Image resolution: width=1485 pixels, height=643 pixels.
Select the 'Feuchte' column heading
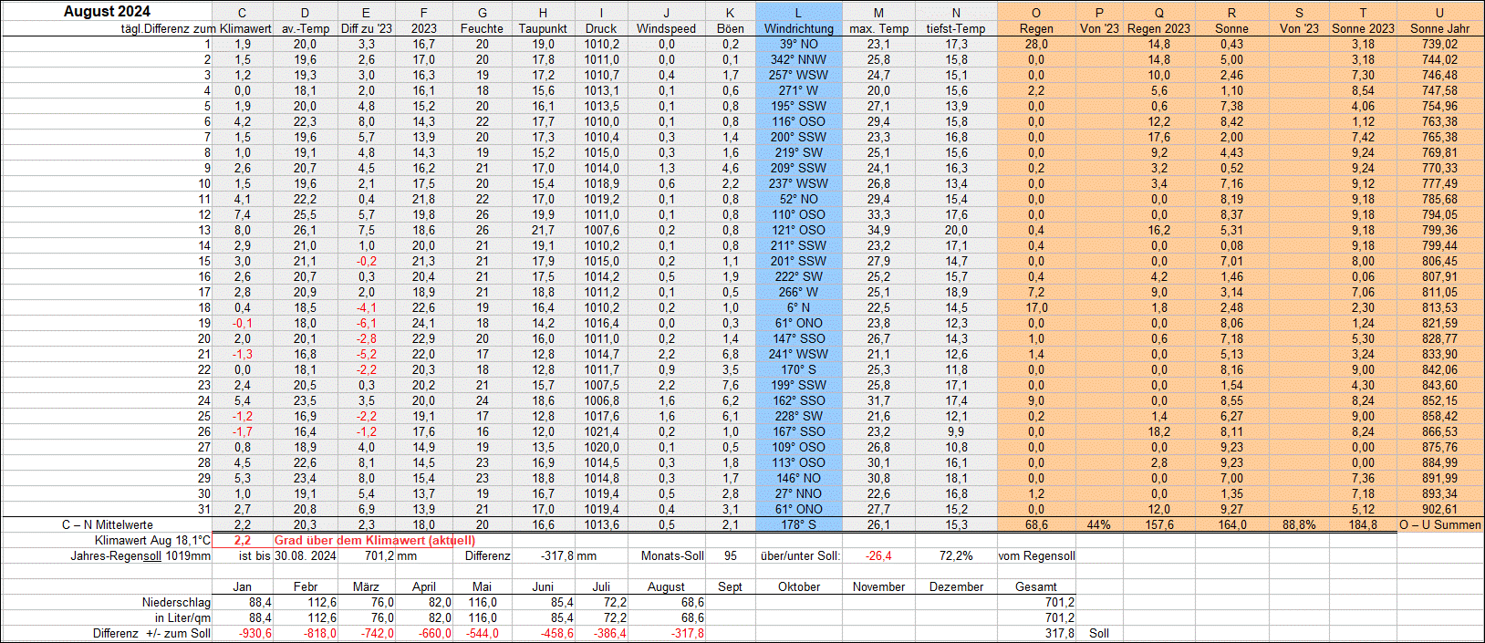(482, 28)
